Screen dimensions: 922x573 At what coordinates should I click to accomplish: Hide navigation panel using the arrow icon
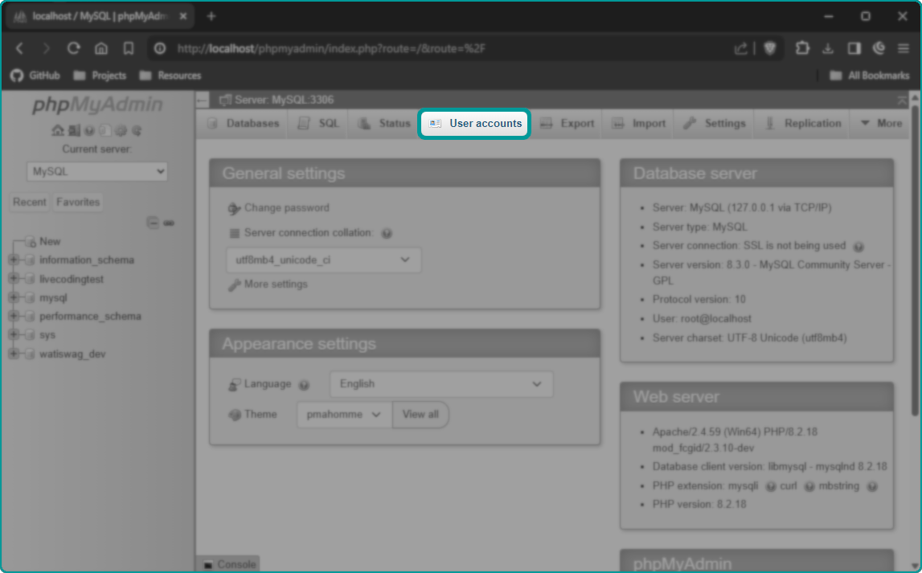pyautogui.click(x=203, y=100)
